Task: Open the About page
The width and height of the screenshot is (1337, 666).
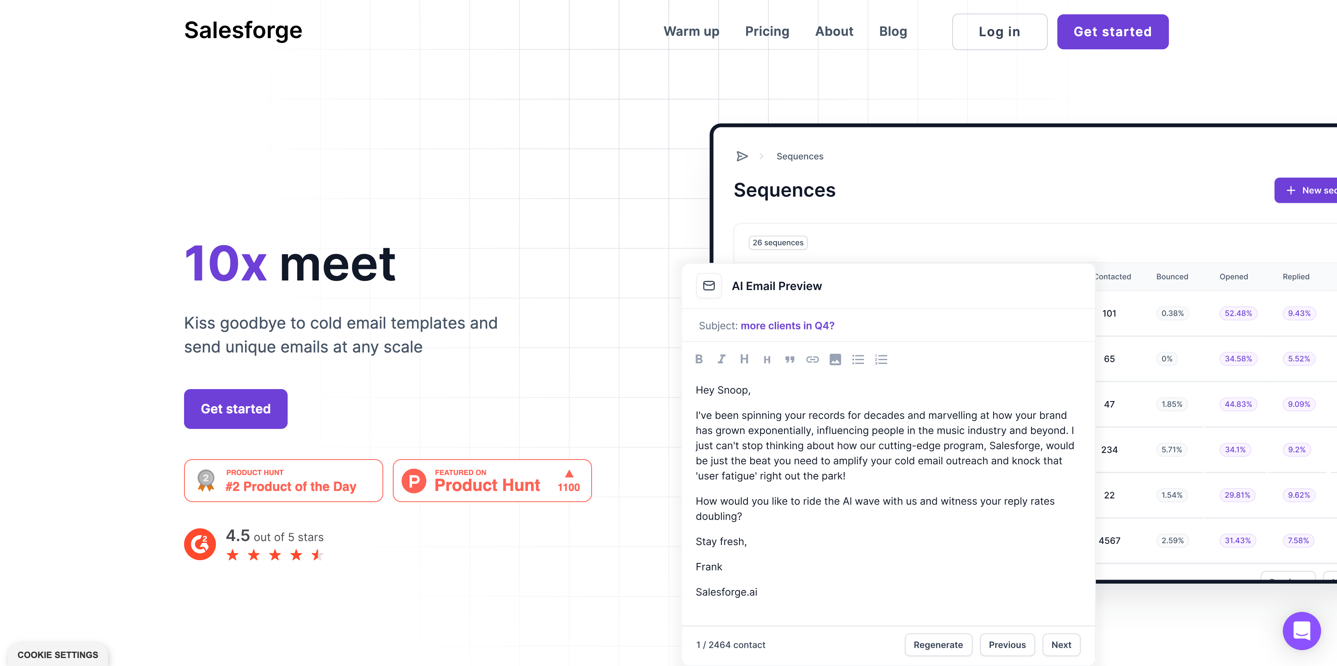Action: [833, 31]
